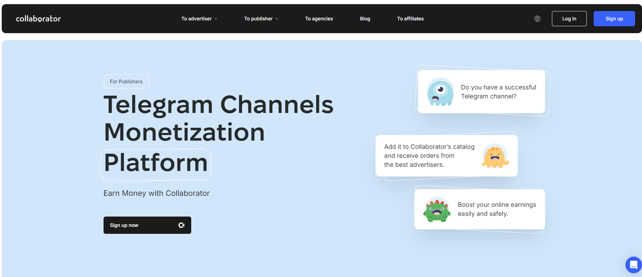Click the 'Add it to Collaborator's catalog' text

coord(429,147)
